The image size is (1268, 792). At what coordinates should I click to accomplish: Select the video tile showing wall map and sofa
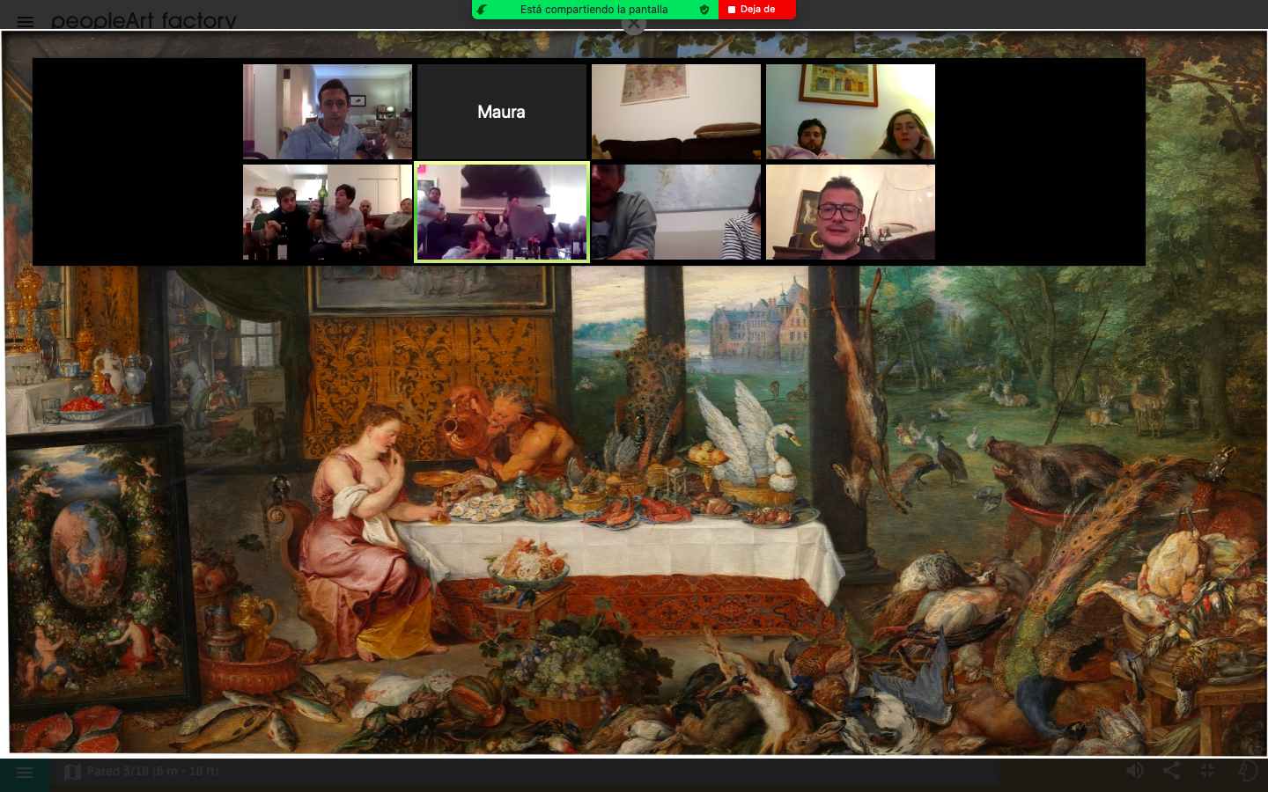coord(676,112)
